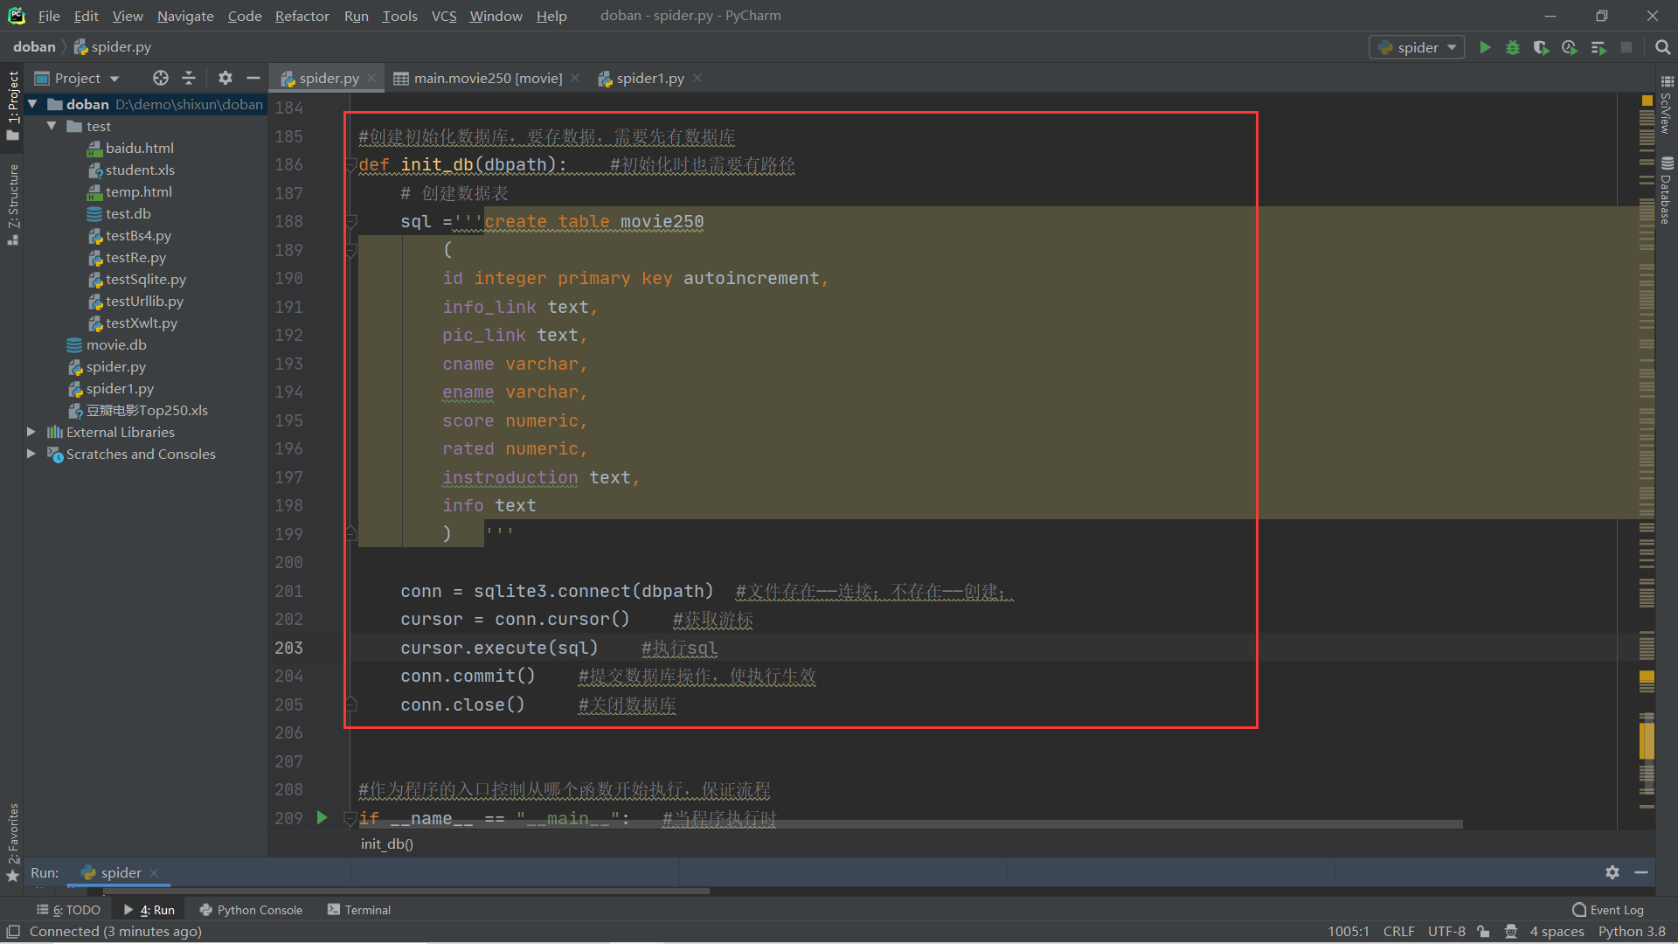Screen dimensions: 1678x944
Task: Toggle fold marker at def init_db line
Action: click(350, 165)
